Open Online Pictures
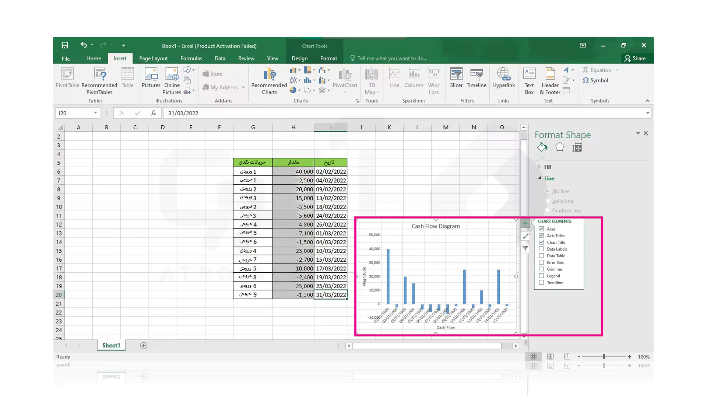Image resolution: width=707 pixels, height=398 pixels. pos(172,81)
